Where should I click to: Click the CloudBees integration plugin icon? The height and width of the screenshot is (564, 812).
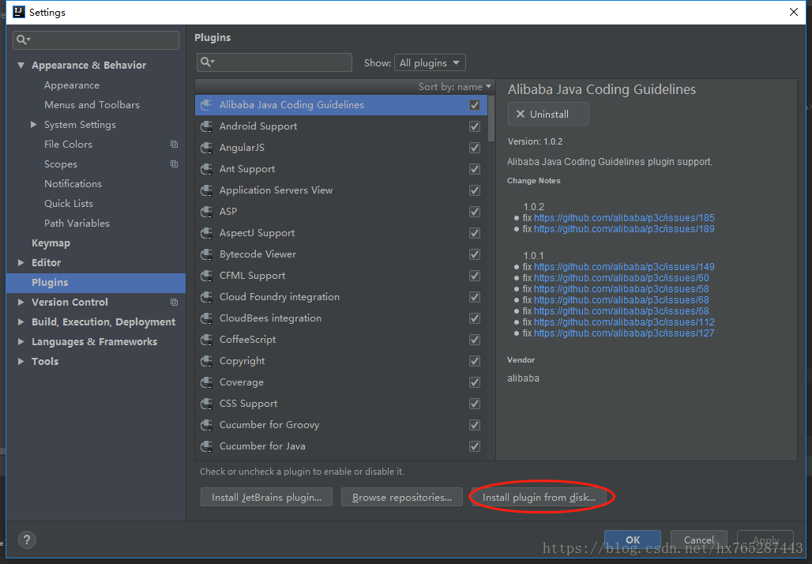(x=206, y=318)
